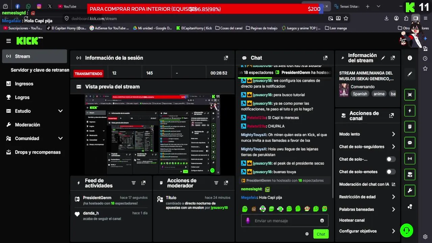This screenshot has height=243, width=432.
Task: Switch to the Tensei Shitara browser tab
Action: (x=347, y=6)
